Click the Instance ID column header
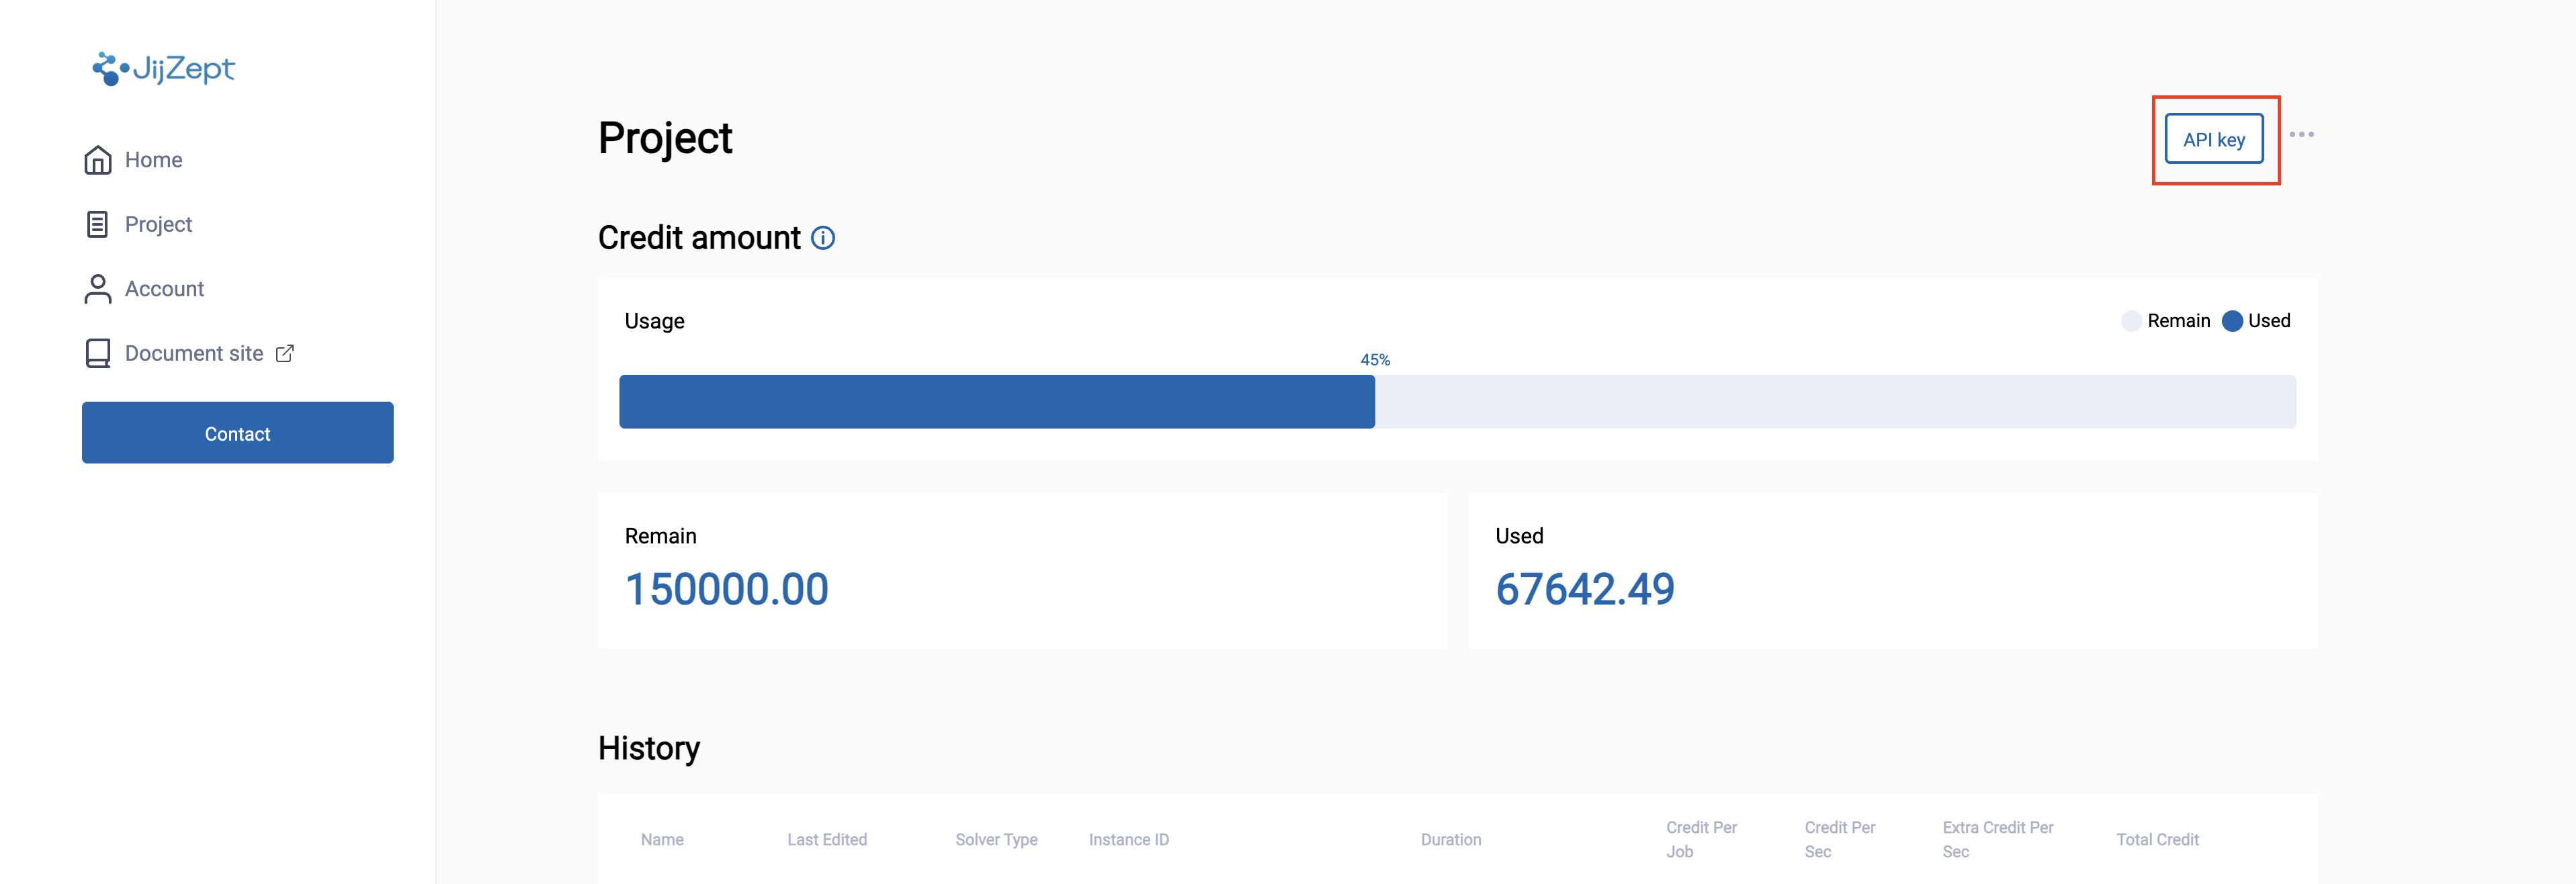The height and width of the screenshot is (884, 2576). (1129, 840)
